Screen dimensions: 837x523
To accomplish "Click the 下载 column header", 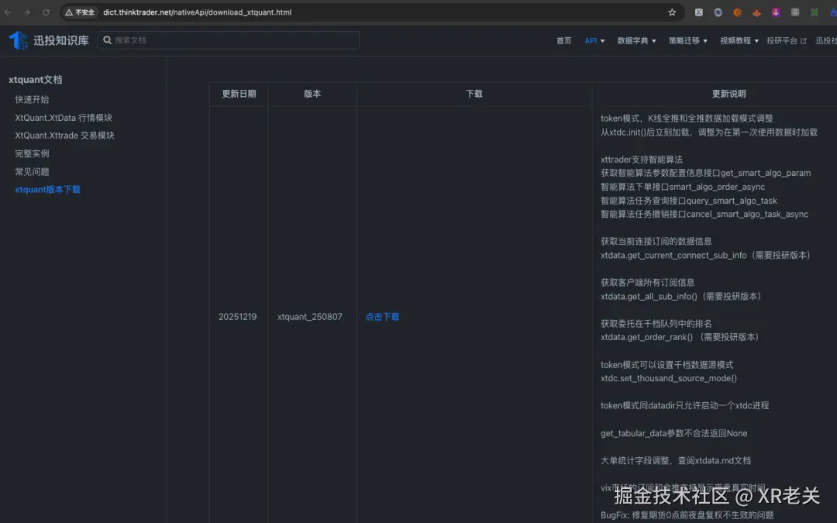I will pyautogui.click(x=474, y=94).
